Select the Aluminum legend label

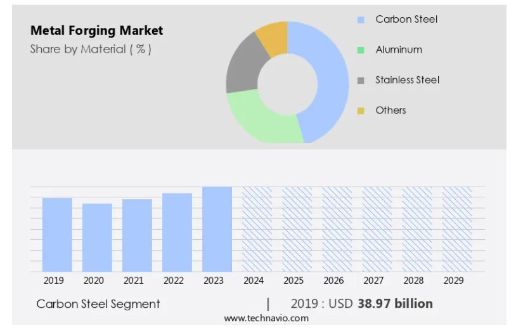pyautogui.click(x=399, y=50)
